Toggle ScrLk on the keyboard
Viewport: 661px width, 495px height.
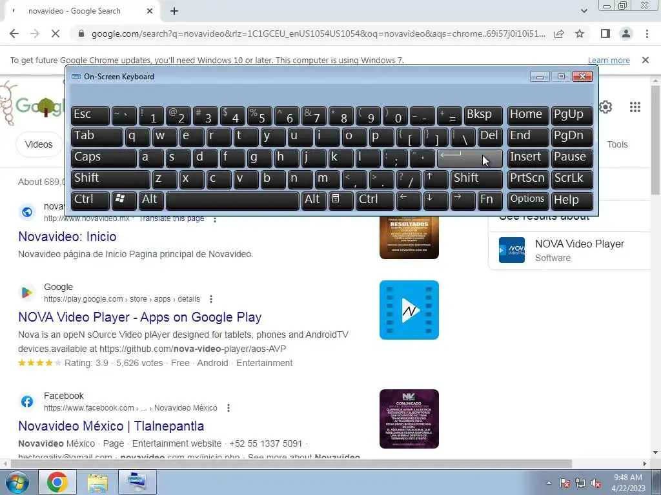point(572,179)
